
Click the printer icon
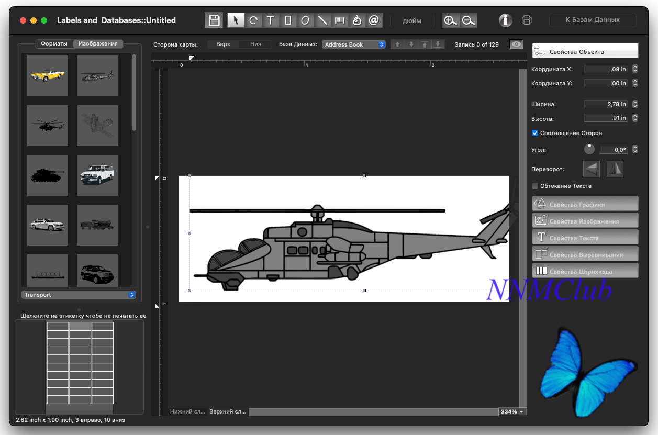pos(527,20)
